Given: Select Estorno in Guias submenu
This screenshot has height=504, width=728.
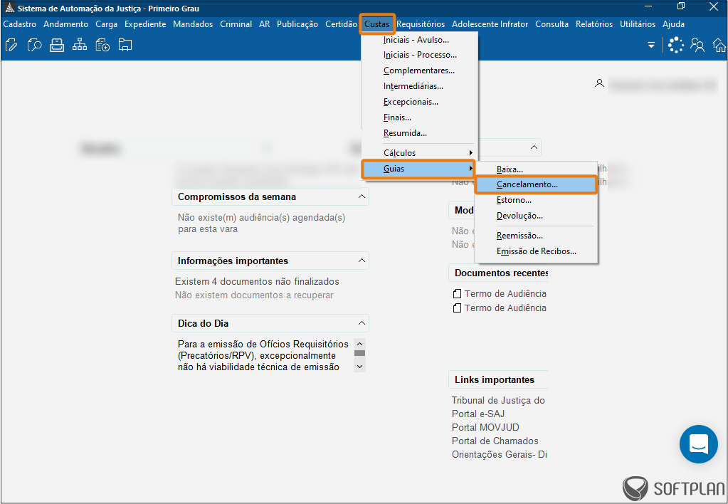Looking at the screenshot, I should tap(536, 200).
